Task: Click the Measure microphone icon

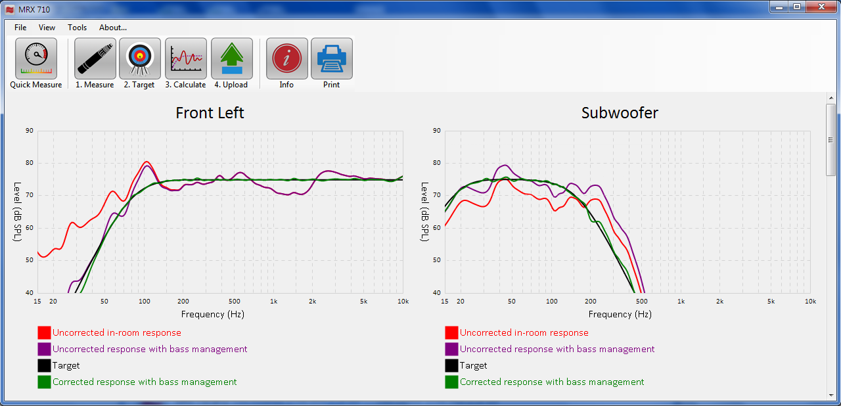Action: [95, 59]
